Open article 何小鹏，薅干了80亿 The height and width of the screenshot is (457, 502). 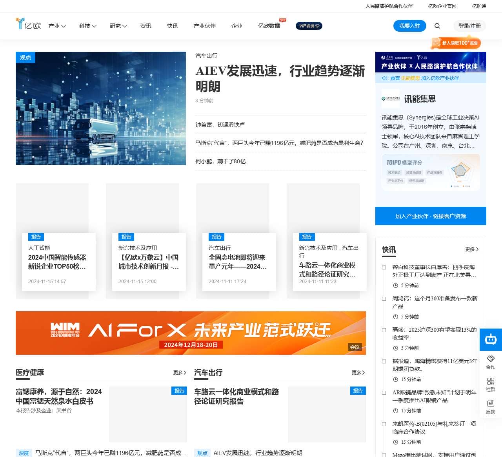coord(220,161)
